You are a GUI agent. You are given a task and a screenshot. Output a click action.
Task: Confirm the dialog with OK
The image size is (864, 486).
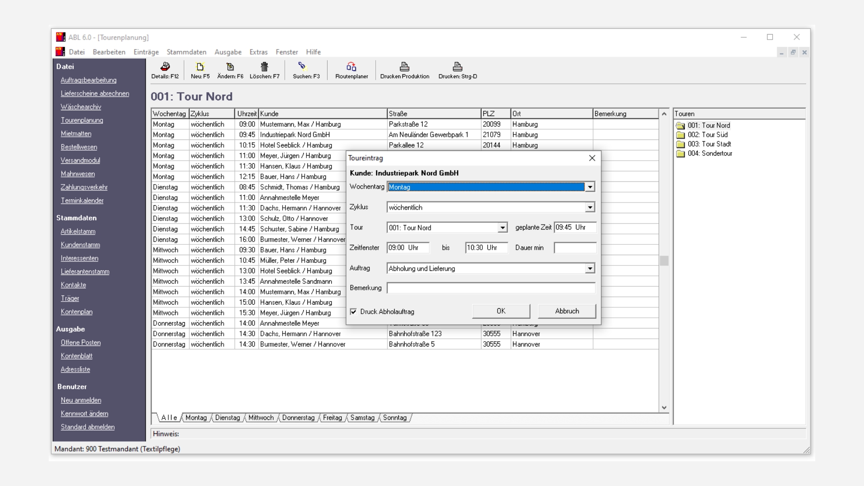click(x=501, y=311)
